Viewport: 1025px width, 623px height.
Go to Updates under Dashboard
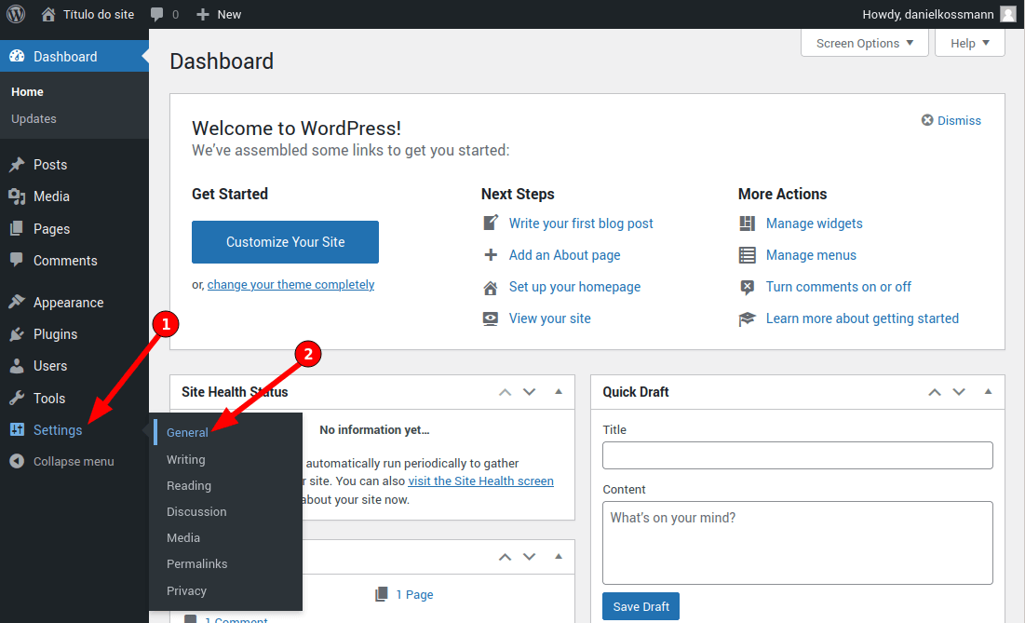point(34,119)
